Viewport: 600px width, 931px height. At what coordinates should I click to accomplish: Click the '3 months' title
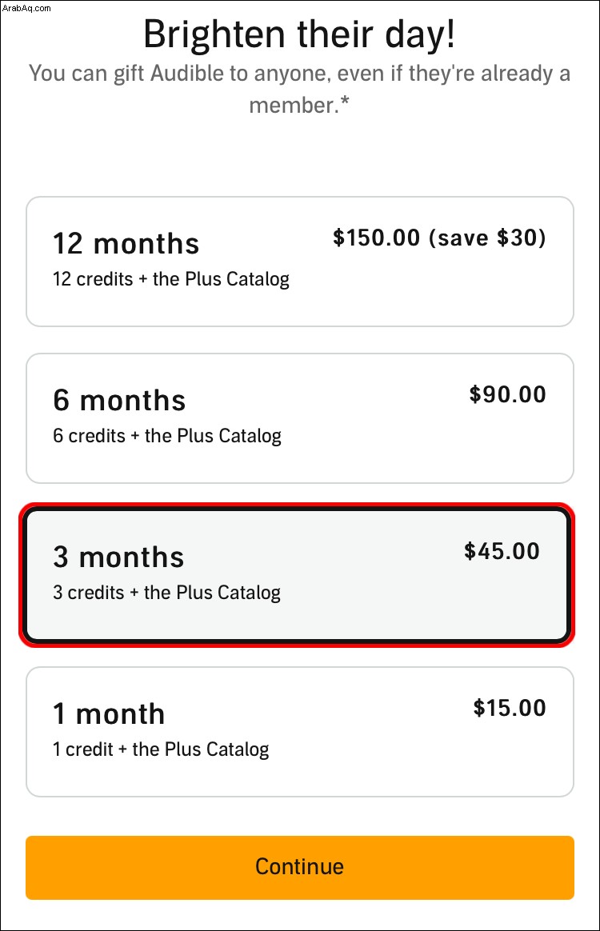click(x=119, y=557)
